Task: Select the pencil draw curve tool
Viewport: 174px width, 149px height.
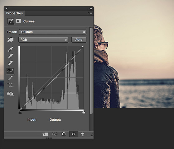Action: pos(10,78)
